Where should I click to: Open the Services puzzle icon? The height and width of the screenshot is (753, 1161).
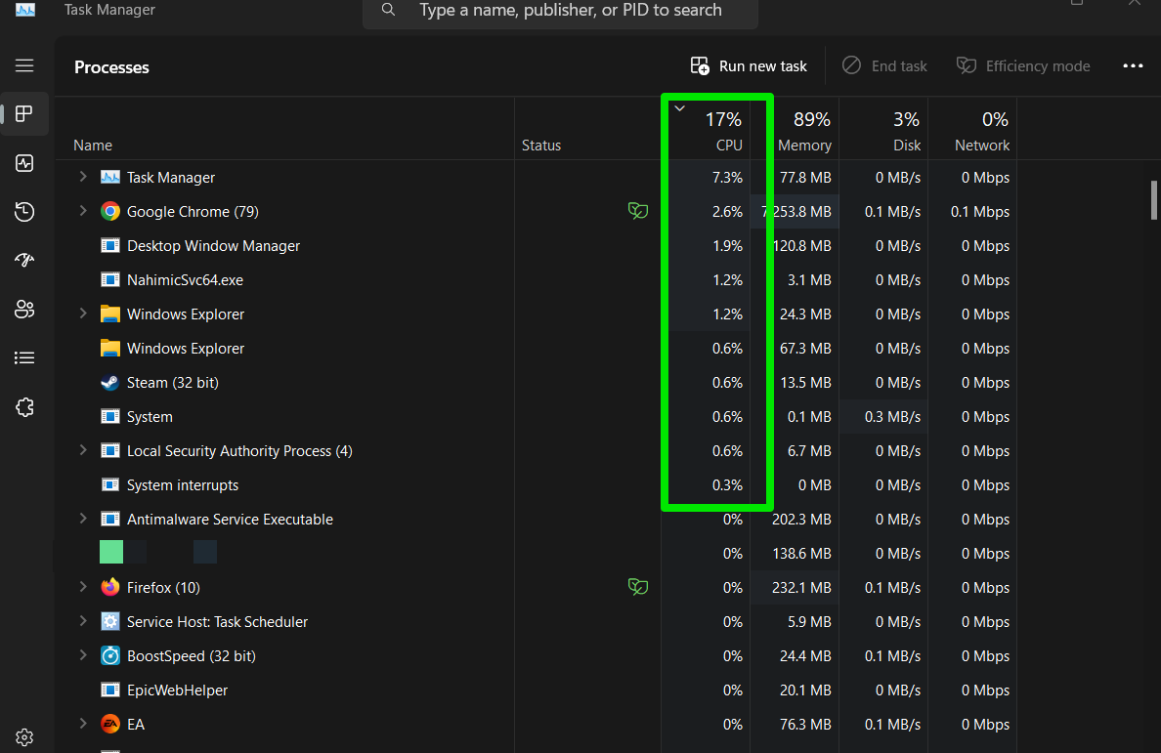[x=24, y=407]
